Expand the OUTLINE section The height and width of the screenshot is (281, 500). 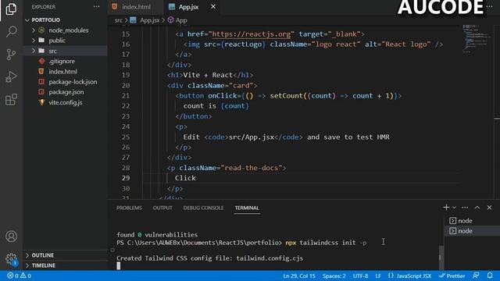click(x=66, y=255)
